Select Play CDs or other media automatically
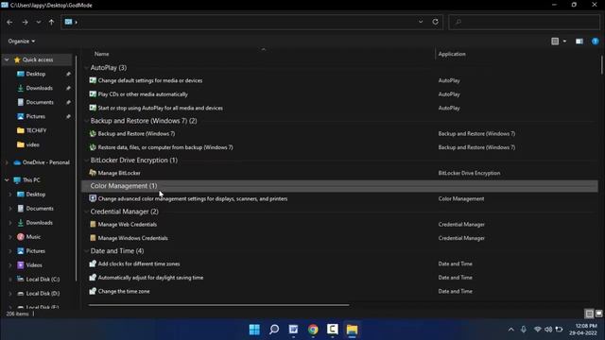This screenshot has height=340, width=605. point(143,94)
